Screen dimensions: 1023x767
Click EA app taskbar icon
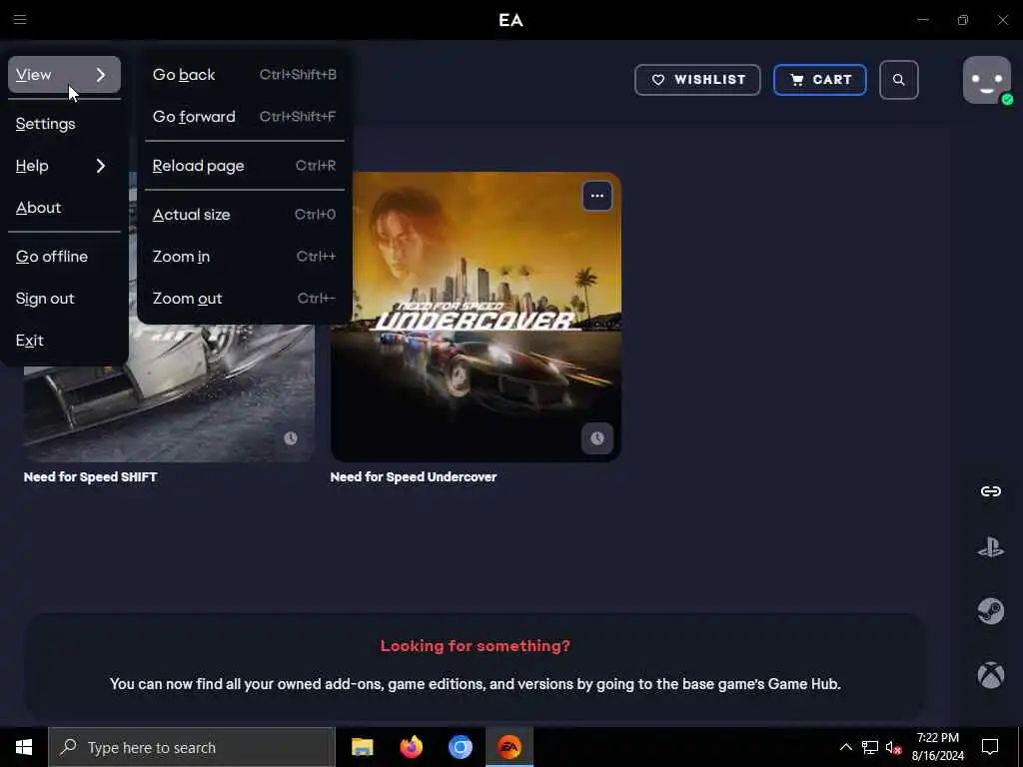click(x=510, y=747)
